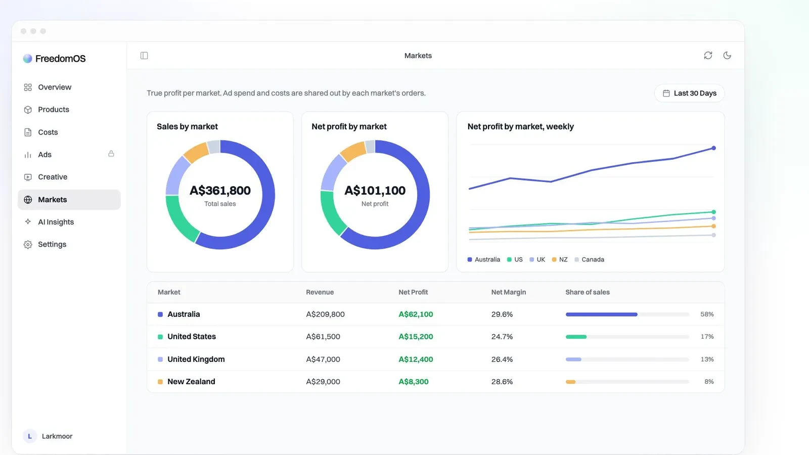Image resolution: width=809 pixels, height=455 pixels.
Task: Toggle UK series in chart legend
Action: (x=537, y=259)
